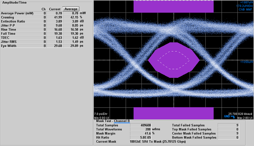Click the 25 780 828 kbaud rate label
The width and height of the screenshot is (254, 146).
click(240, 114)
